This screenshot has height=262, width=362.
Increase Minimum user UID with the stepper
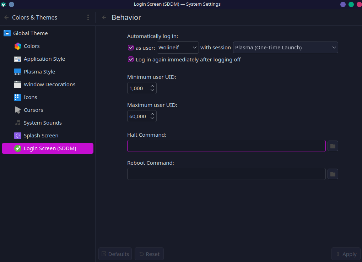point(152,86)
